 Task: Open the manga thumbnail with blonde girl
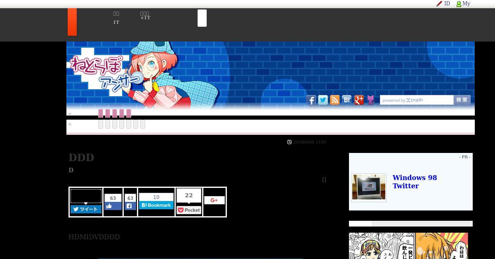pyautogui.click(x=442, y=246)
